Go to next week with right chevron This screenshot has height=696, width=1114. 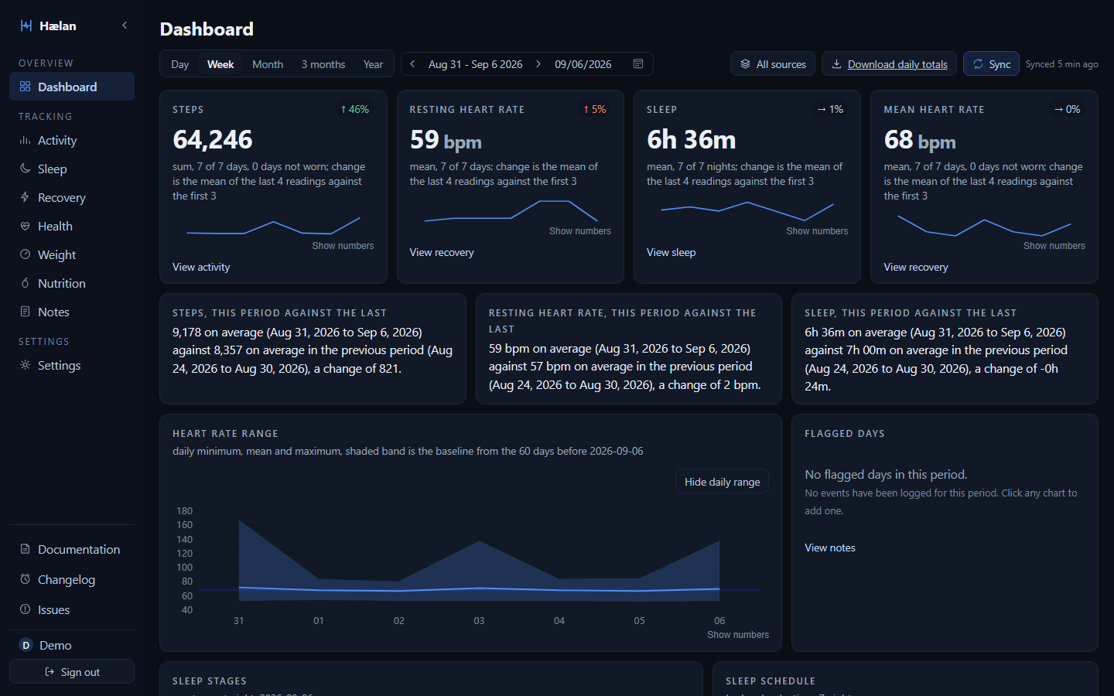(538, 64)
